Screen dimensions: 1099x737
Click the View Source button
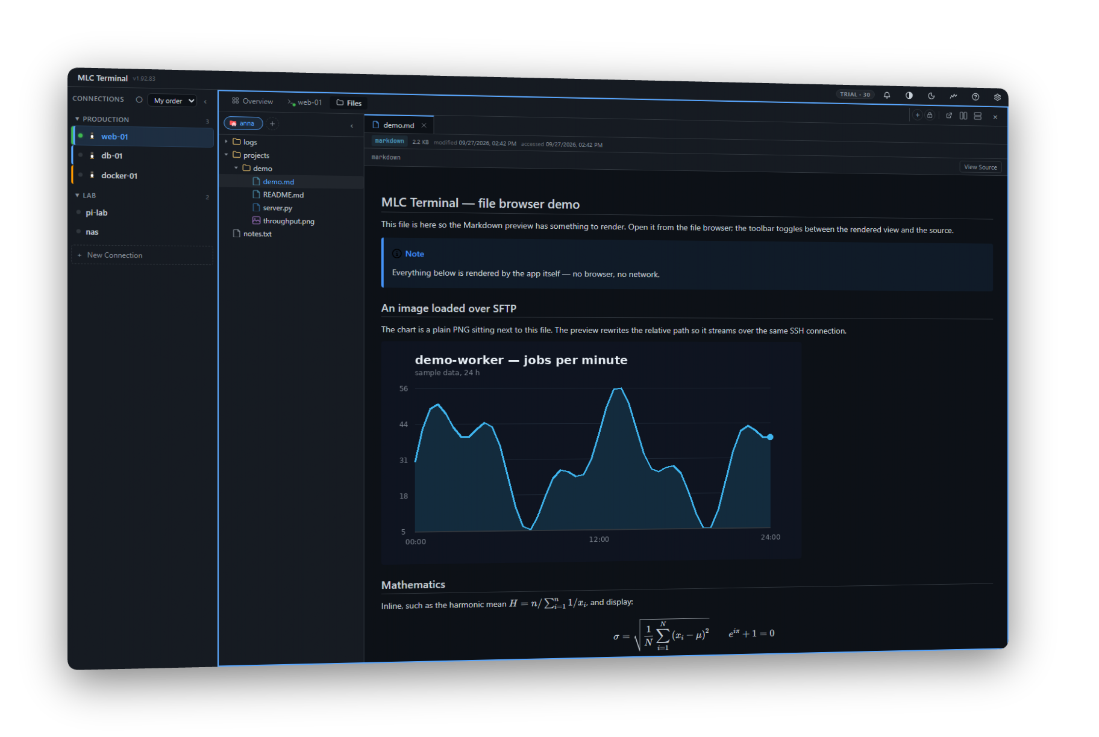pyautogui.click(x=980, y=167)
